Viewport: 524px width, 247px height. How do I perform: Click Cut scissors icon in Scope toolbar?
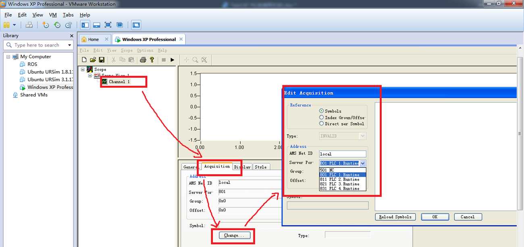114,60
